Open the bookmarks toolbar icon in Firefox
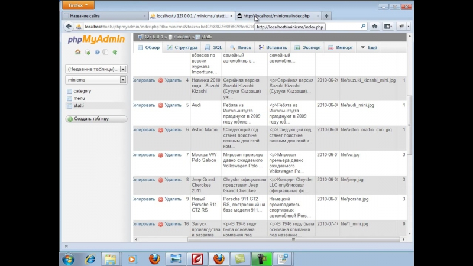The height and width of the screenshot is (266, 473). (388, 27)
